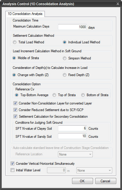122x190 pixels.
Task: Click the OK button
Action: coord(82,181)
